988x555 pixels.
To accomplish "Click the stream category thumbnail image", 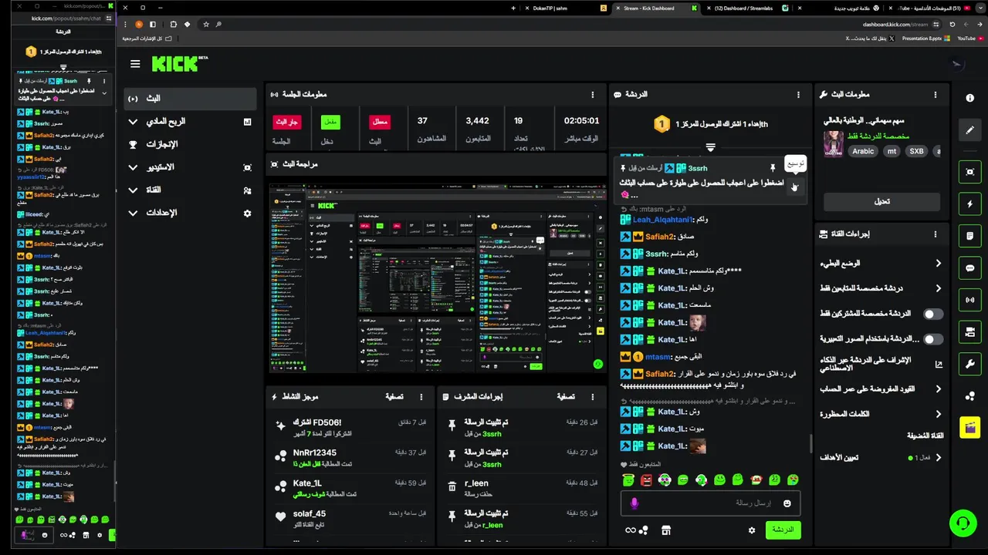I will coord(833,144).
